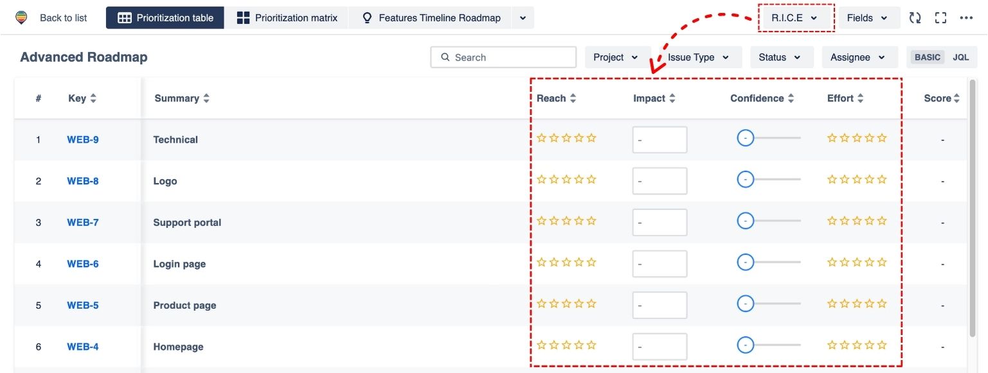This screenshot has width=988, height=373.
Task: Open the Issue Type filter
Action: pyautogui.click(x=699, y=57)
